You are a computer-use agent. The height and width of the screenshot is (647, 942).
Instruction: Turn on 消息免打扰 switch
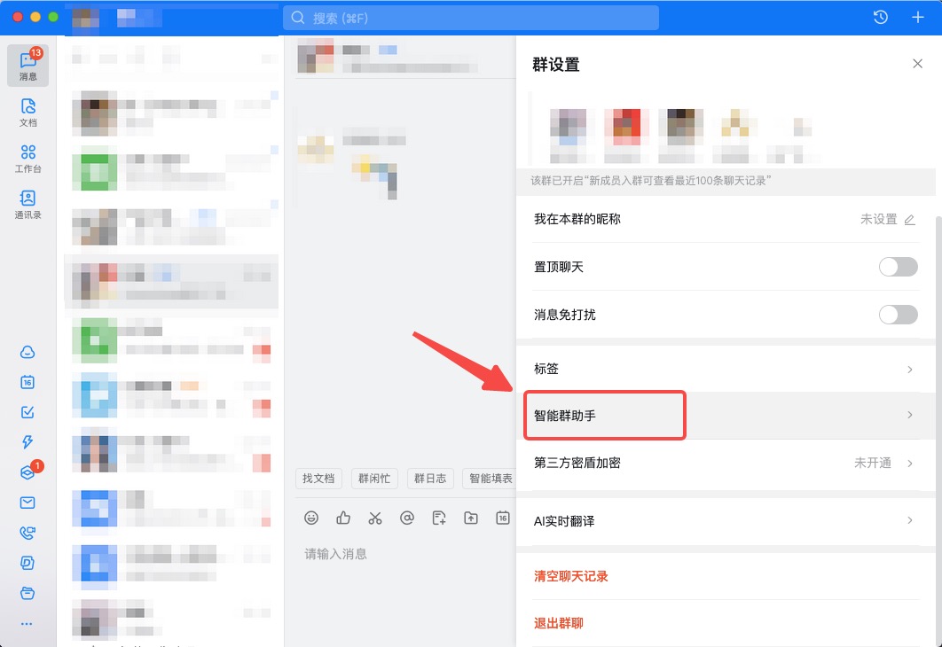898,314
